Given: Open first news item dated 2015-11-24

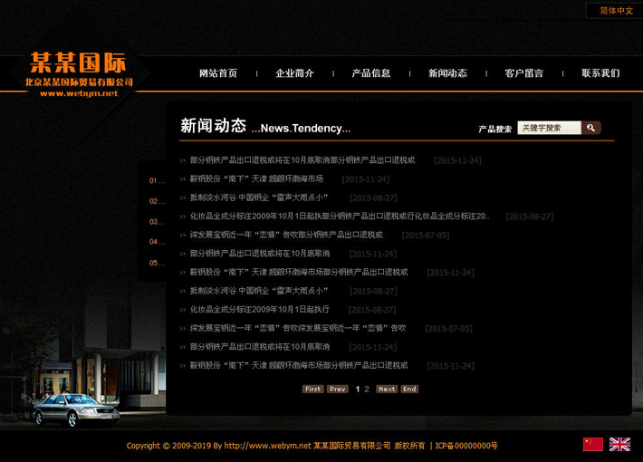Looking at the screenshot, I should (302, 160).
